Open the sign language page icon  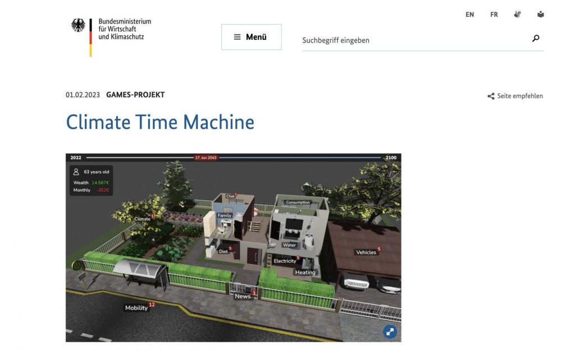point(517,15)
